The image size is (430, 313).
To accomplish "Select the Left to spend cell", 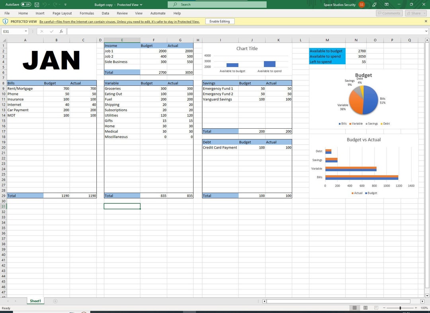I will click(x=327, y=62).
